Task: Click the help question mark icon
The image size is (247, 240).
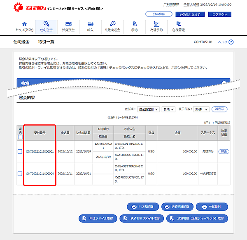Action: coord(231,42)
